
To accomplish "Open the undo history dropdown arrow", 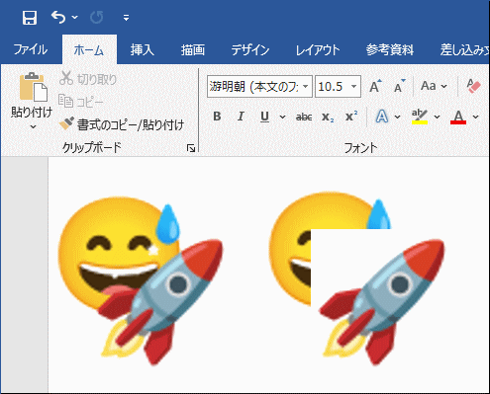I will click(x=75, y=17).
